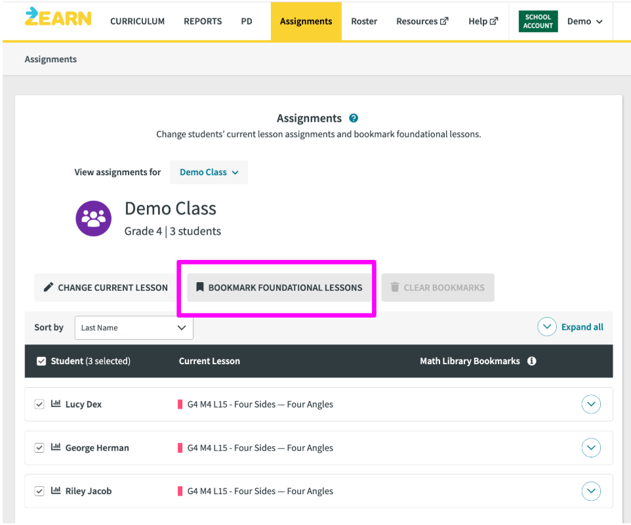
Task: Click Change Current Lesson button
Action: [x=106, y=287]
